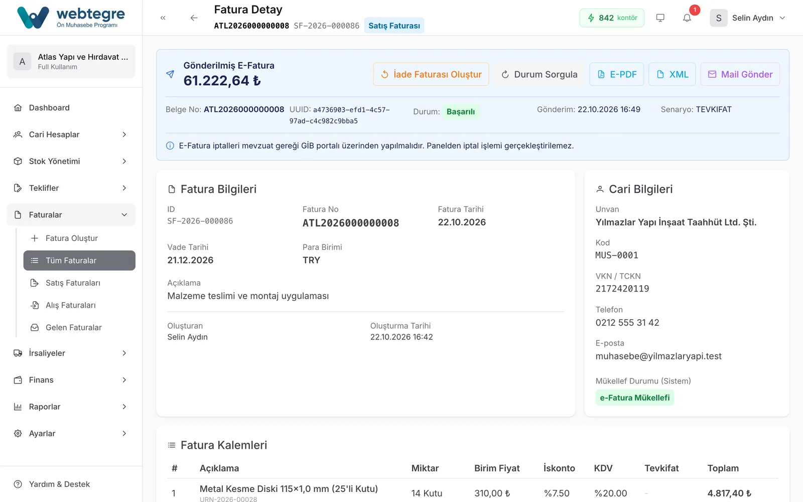Expand Cari Hesaplar menu chevron
803x502 pixels.
coord(124,135)
